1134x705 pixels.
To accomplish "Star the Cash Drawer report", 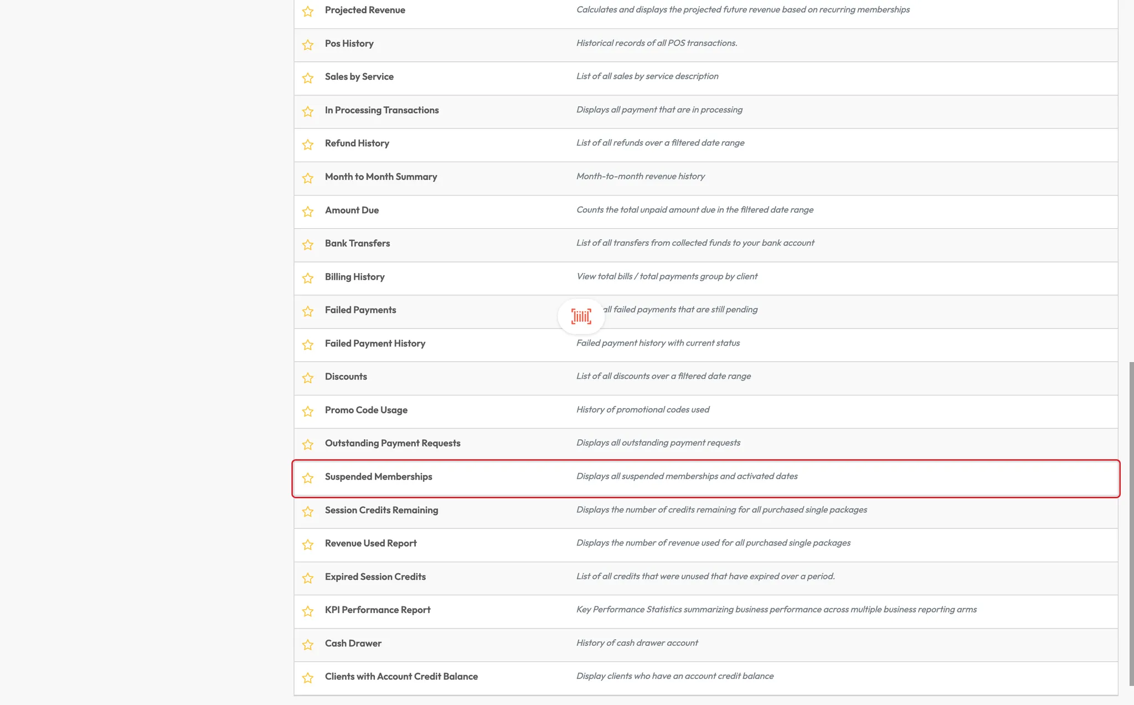I will [x=308, y=644].
